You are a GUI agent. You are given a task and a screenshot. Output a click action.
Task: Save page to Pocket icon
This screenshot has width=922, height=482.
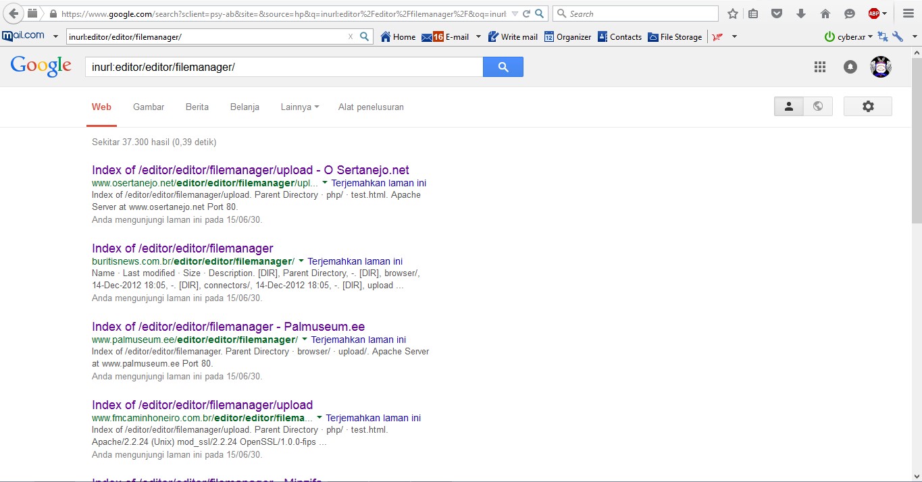click(777, 14)
